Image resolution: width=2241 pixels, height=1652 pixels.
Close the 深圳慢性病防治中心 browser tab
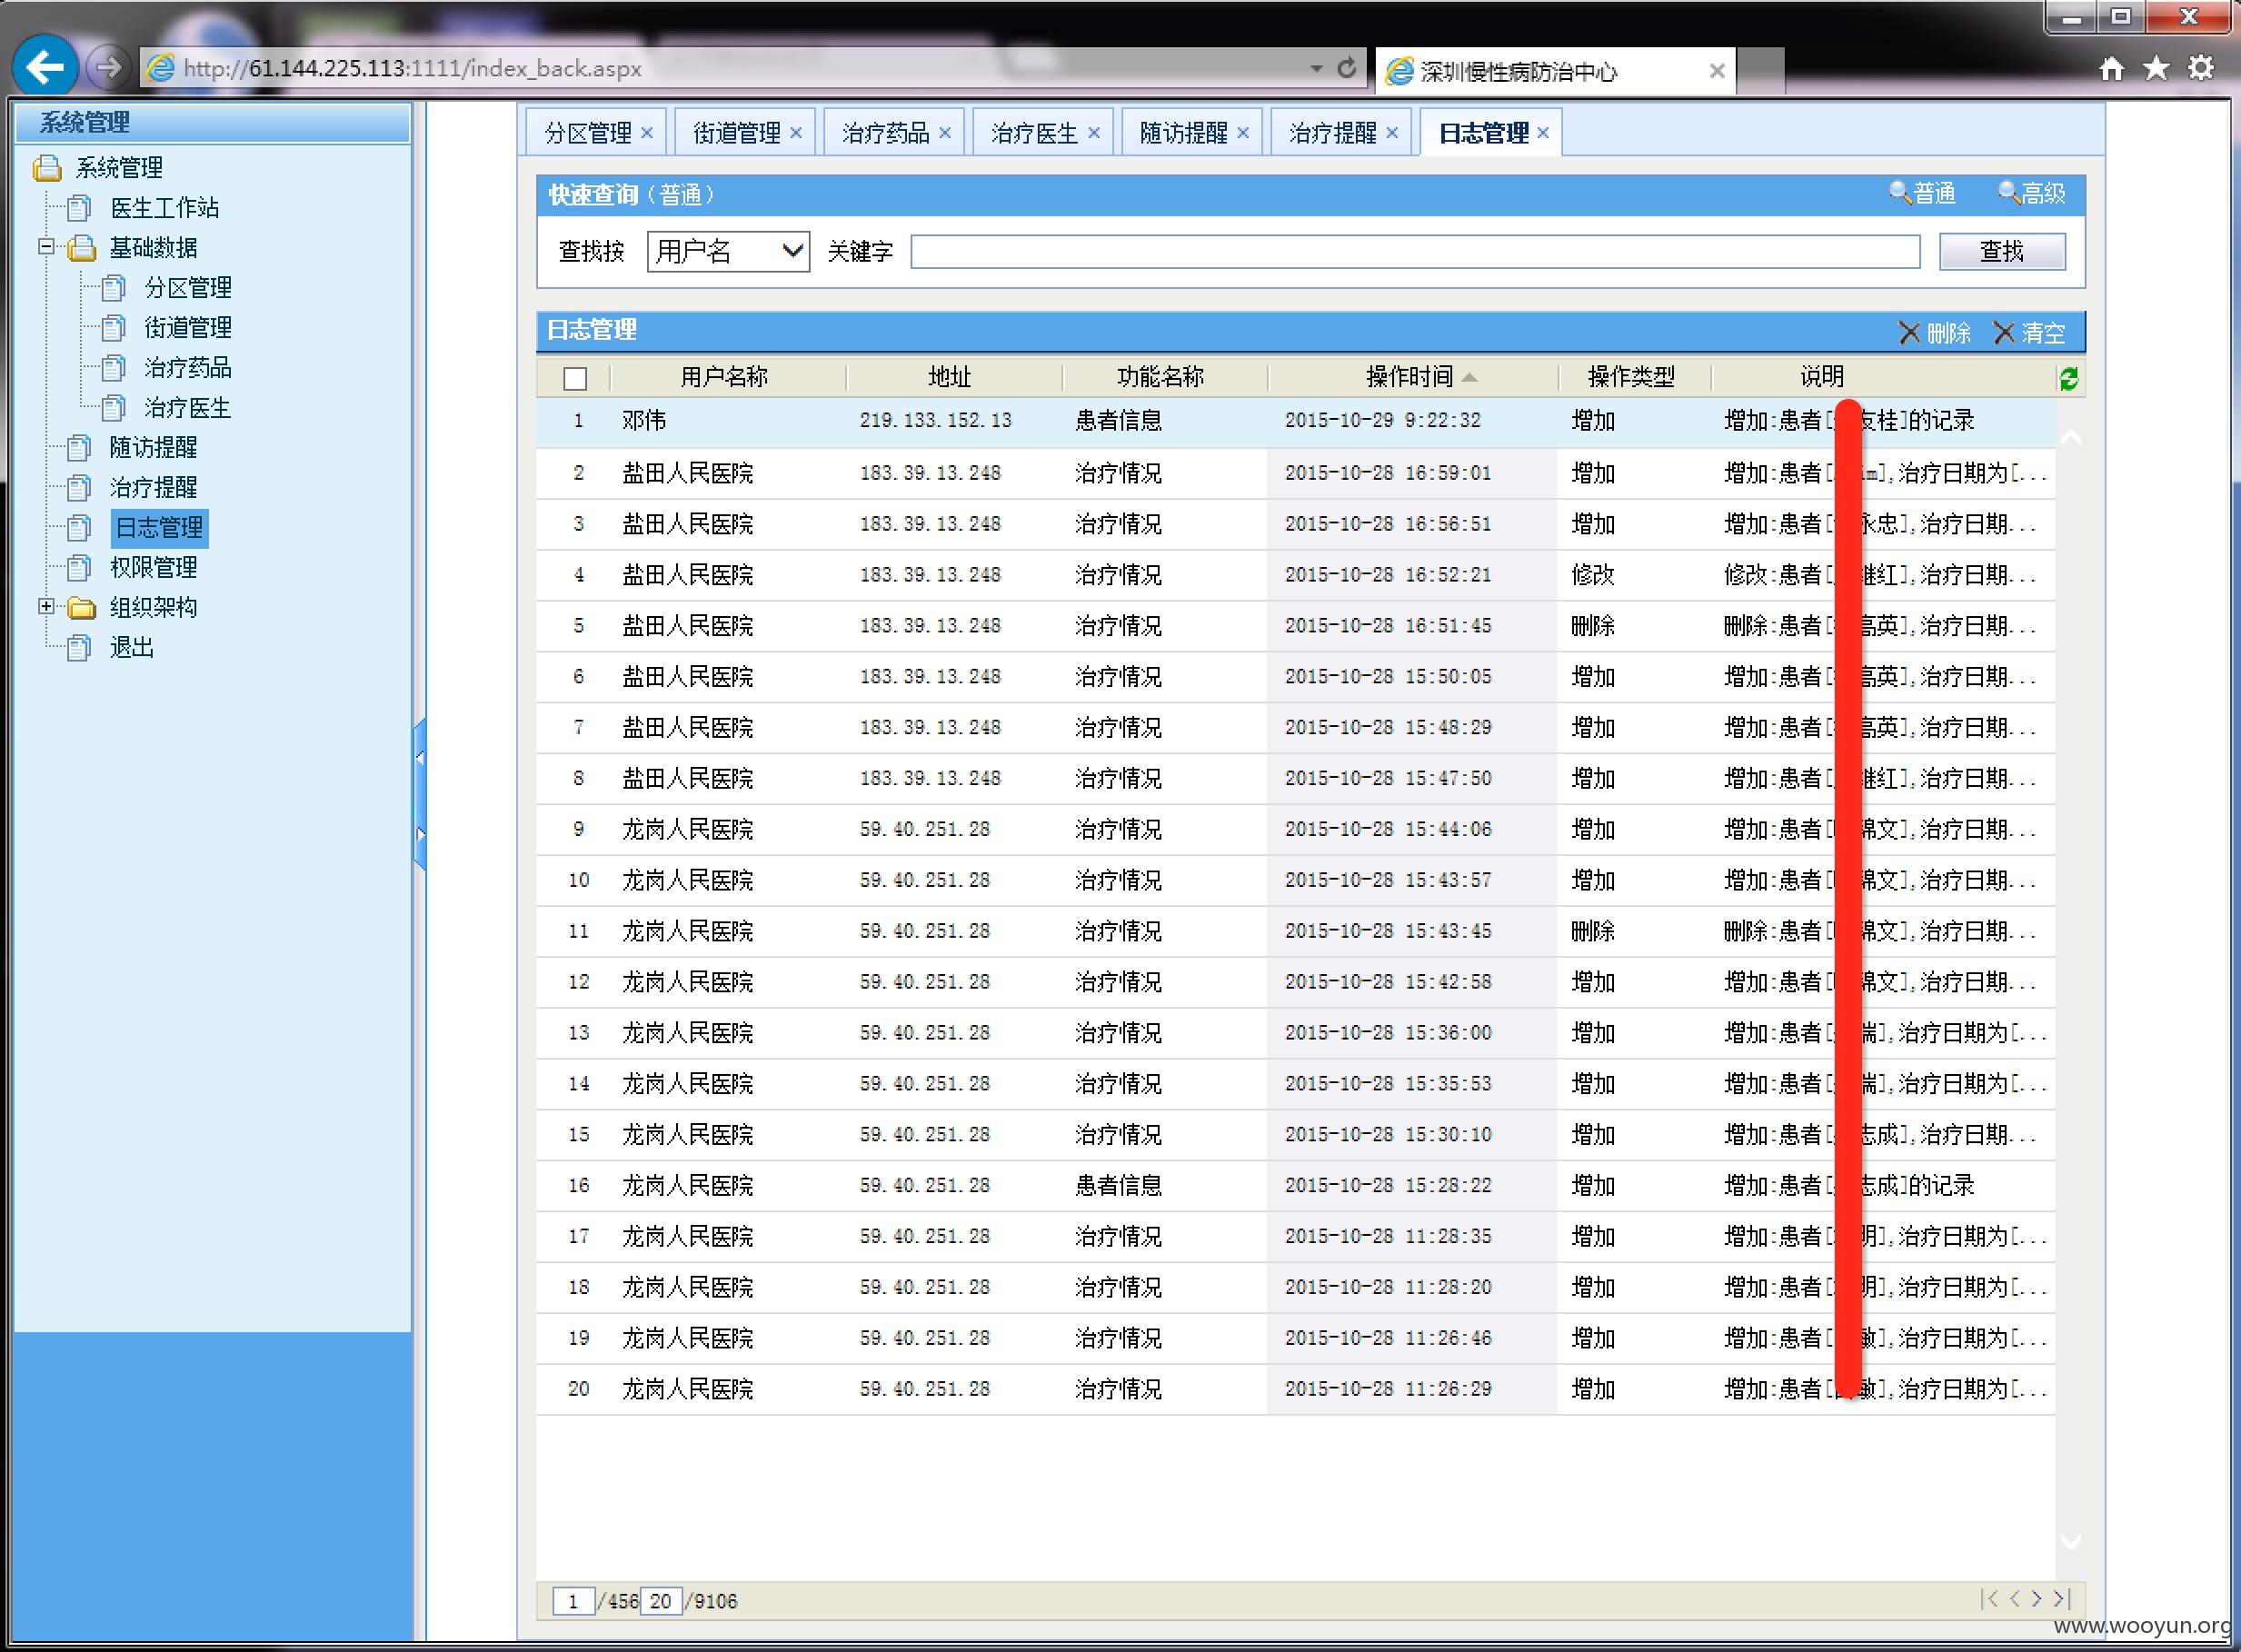click(1716, 71)
